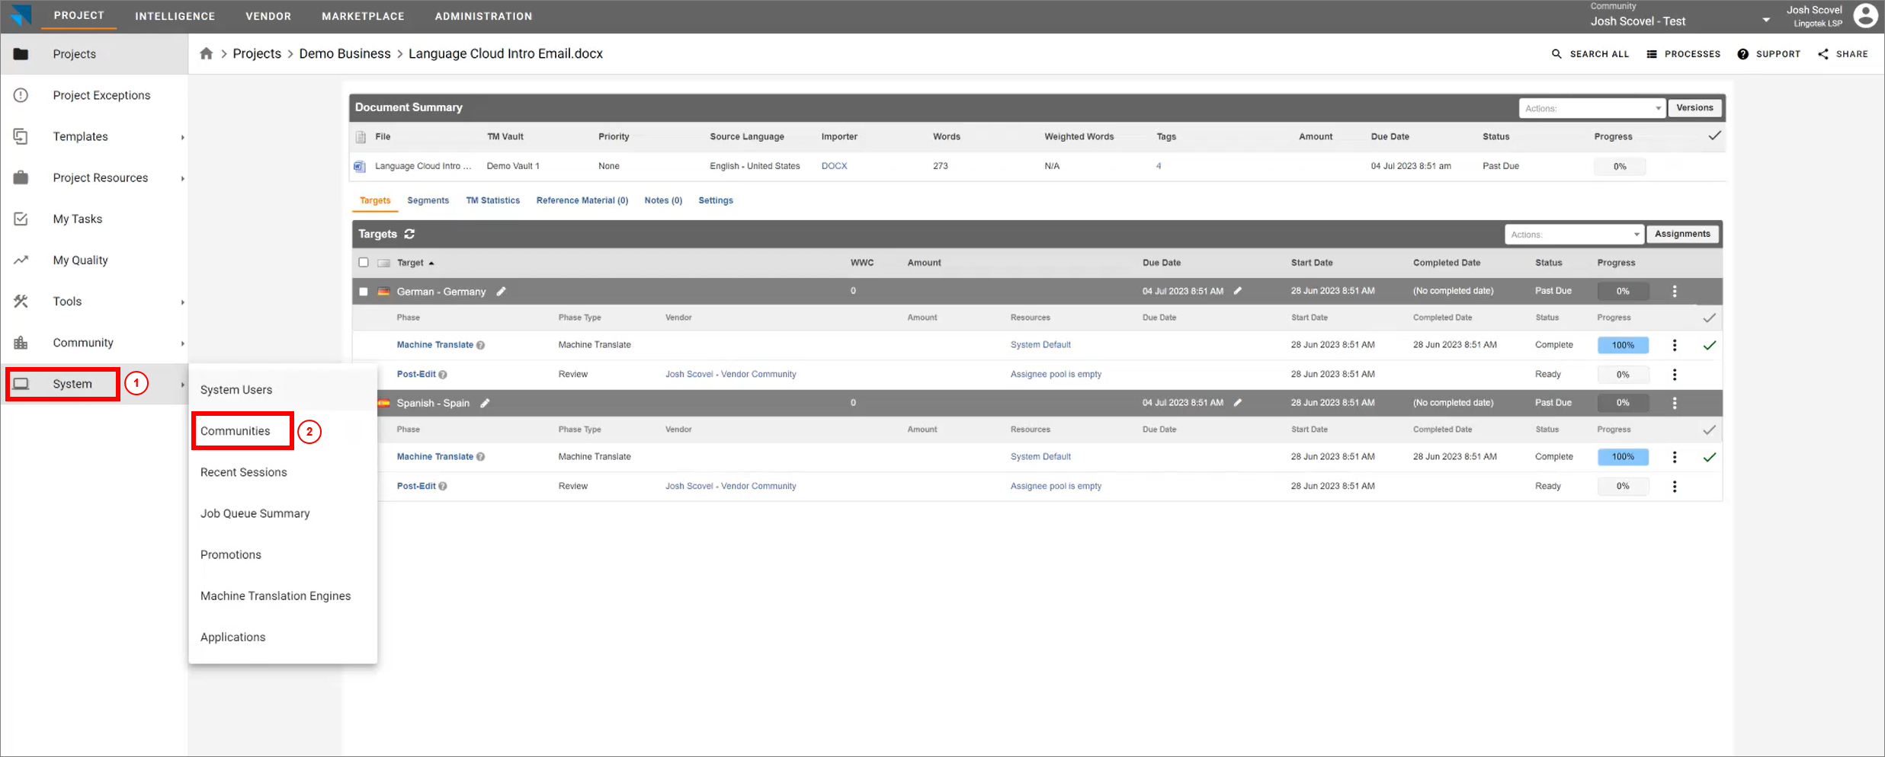Expand the Project Resources submenu
Screen dimensions: 1885x757
point(182,178)
